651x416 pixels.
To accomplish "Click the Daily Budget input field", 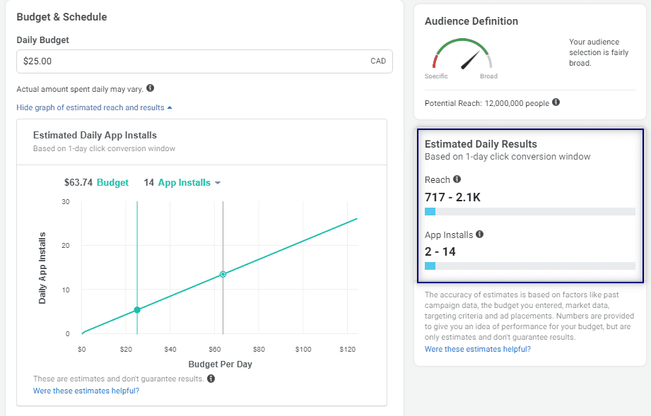I will click(191, 61).
